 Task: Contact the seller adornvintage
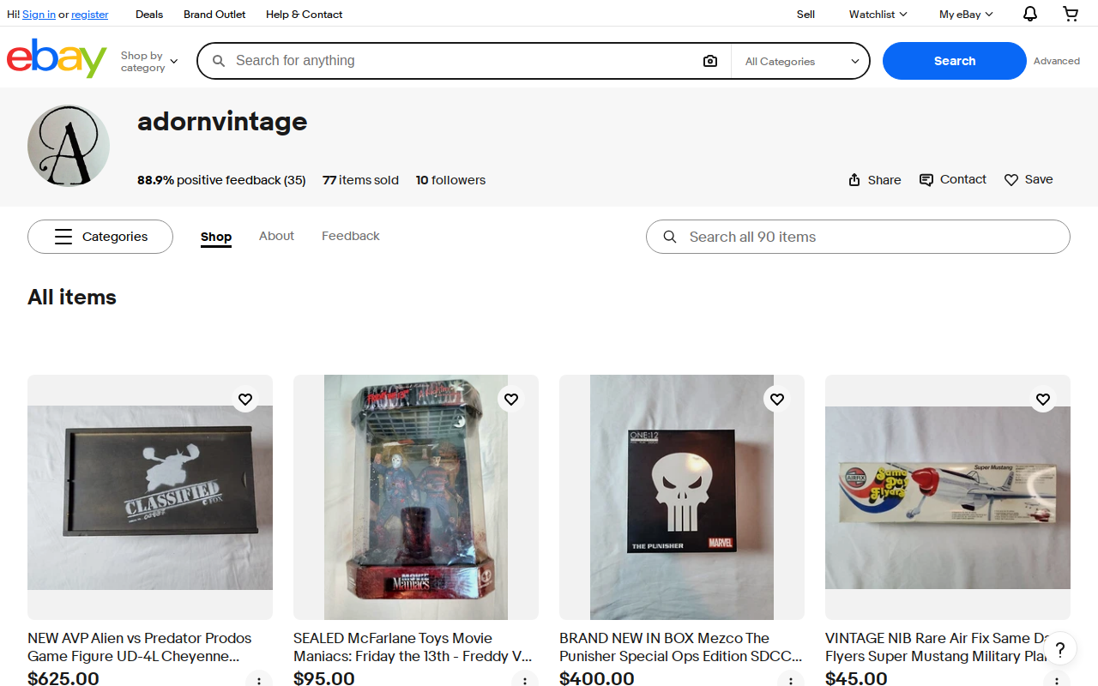point(953,179)
